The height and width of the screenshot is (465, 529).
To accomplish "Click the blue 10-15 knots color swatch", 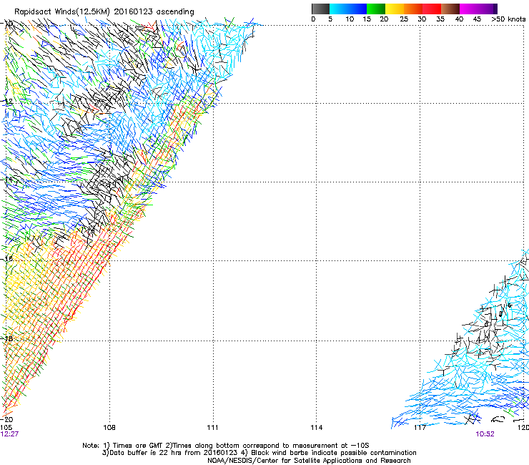I will (x=357, y=9).
